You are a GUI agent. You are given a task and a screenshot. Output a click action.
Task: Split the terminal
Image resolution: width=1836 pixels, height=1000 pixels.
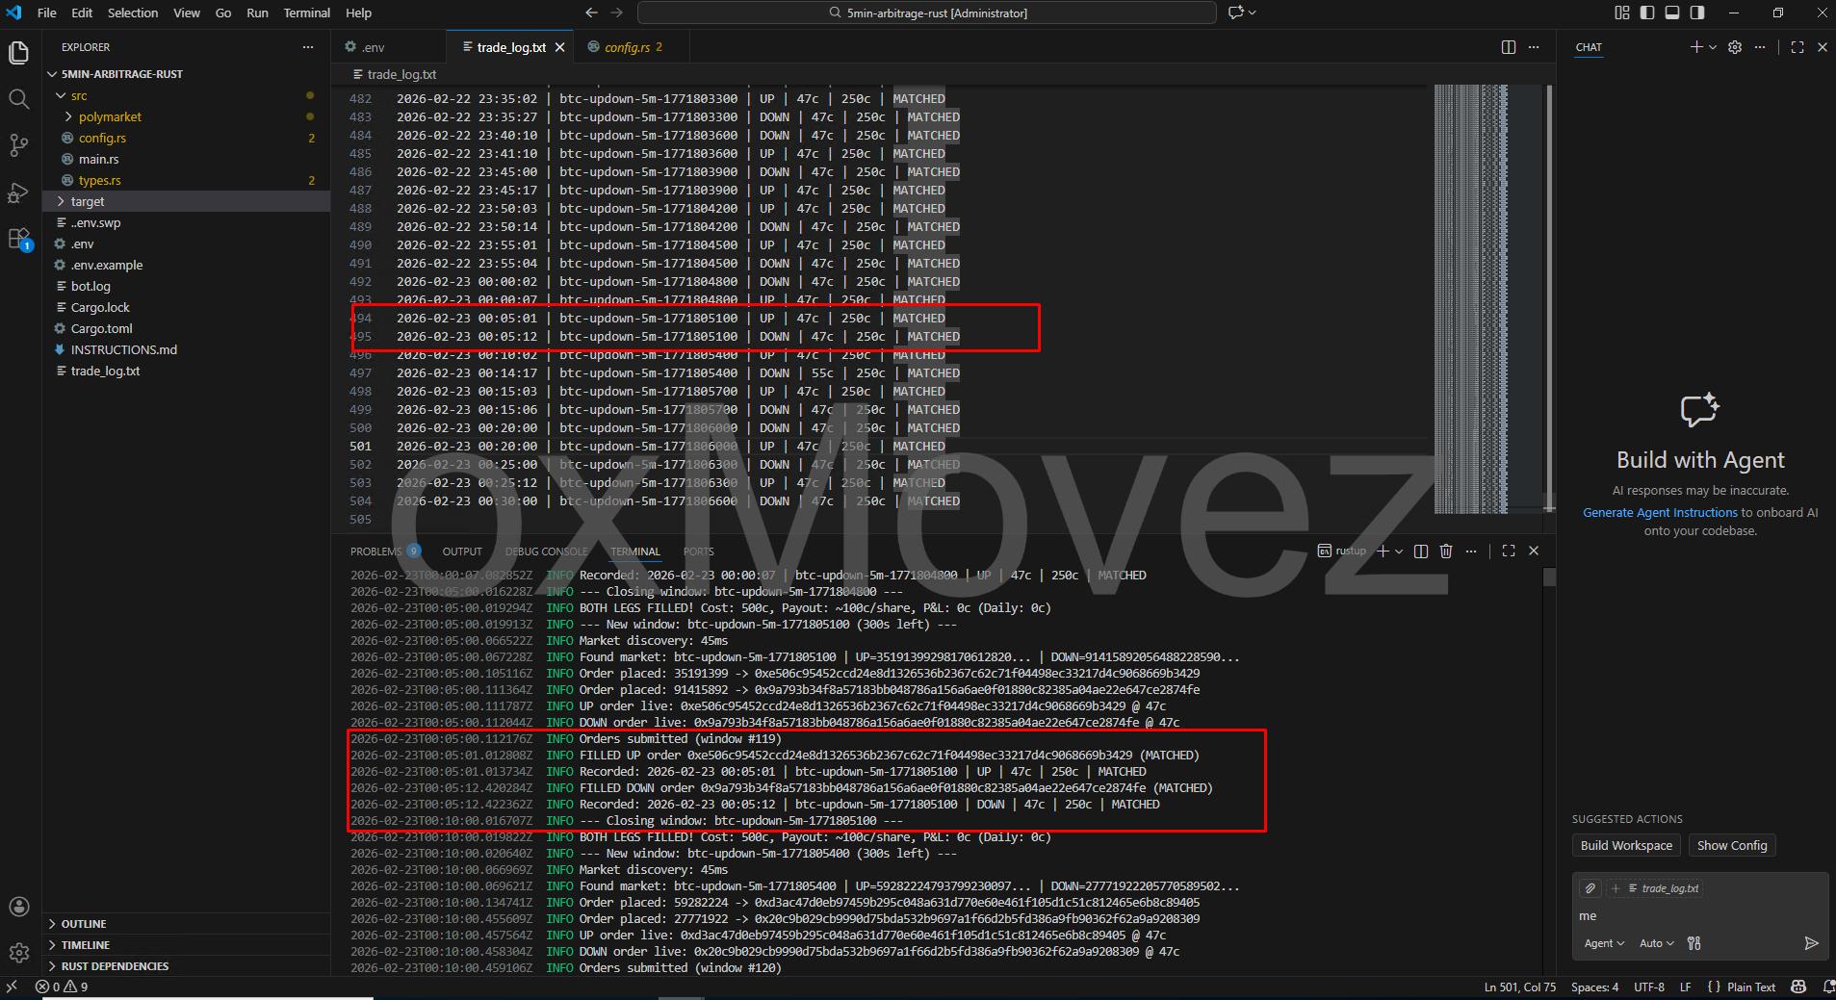click(1420, 551)
